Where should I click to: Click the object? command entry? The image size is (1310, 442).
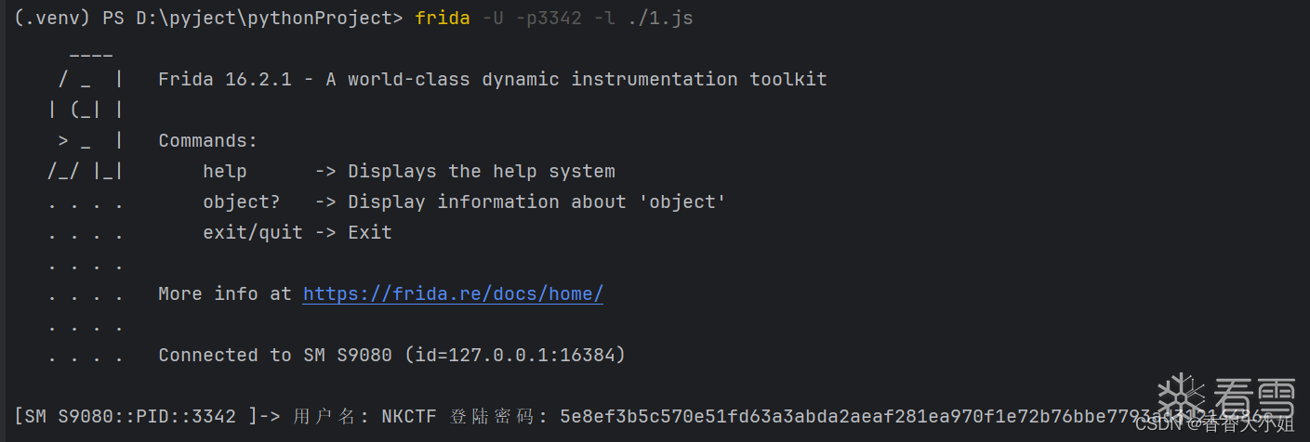[x=241, y=202]
